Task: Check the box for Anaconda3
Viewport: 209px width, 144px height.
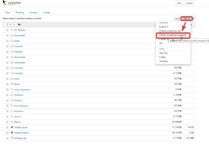Action: tap(7, 35)
